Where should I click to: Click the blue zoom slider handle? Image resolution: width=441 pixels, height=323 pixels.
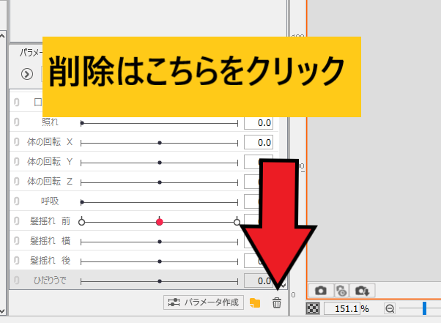pos(424,308)
